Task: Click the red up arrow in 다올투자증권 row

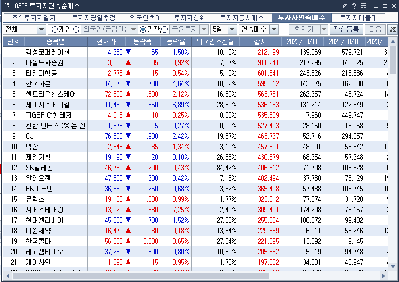Action: (128, 62)
